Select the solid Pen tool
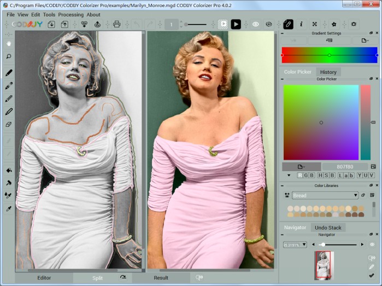Image resolution: width=382 pixels, height=286 pixels. pyautogui.click(x=9, y=73)
